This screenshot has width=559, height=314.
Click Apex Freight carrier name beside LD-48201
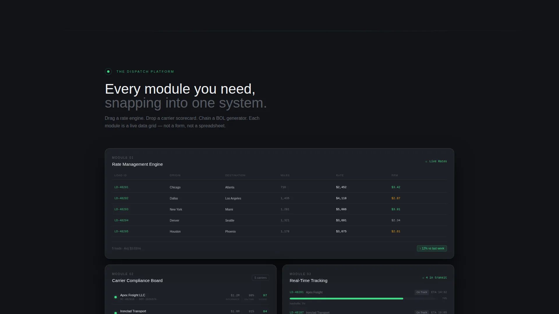click(x=314, y=292)
